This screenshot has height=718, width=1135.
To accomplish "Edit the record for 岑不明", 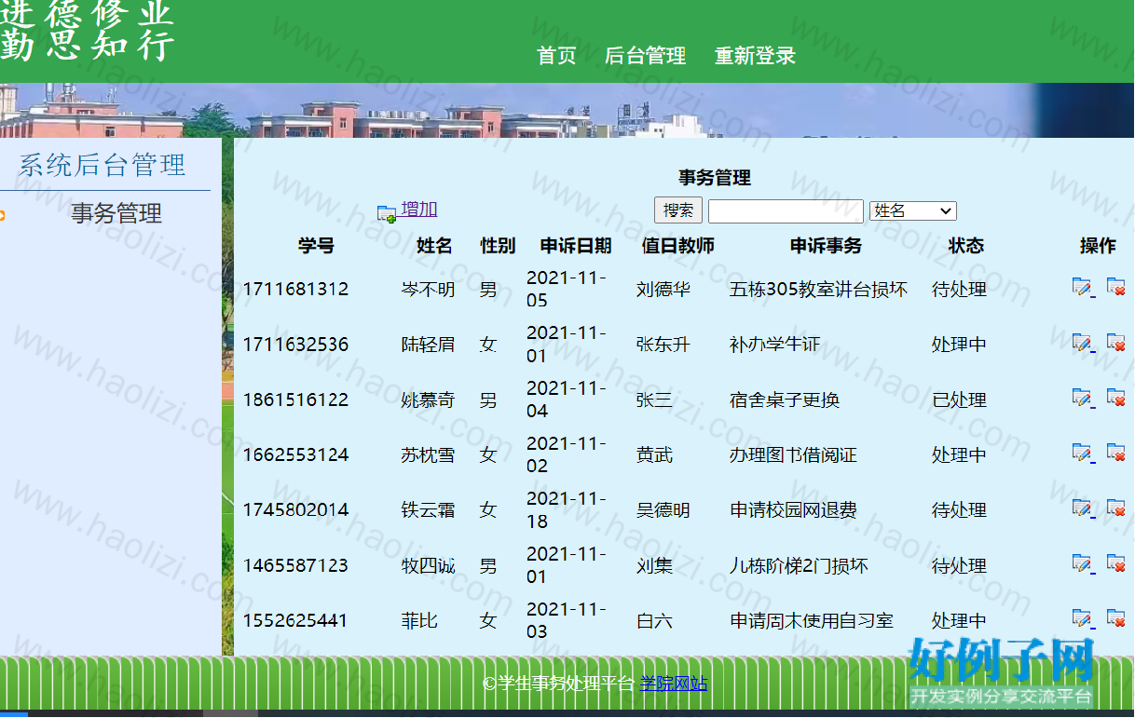I will 1082,287.
